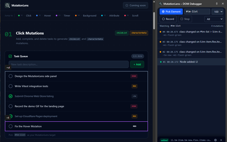Open the 100 limit dropdown
This screenshot has height=142, width=227.
click(217, 12)
